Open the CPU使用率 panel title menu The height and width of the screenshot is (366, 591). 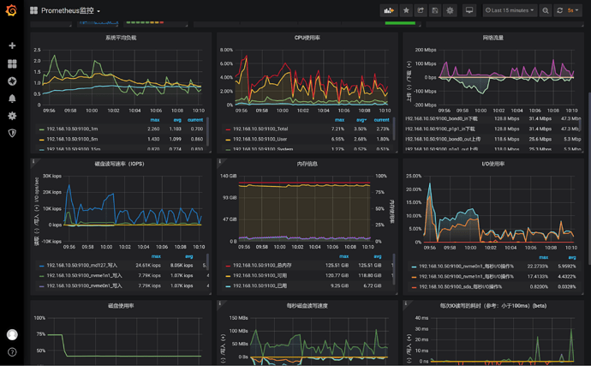click(307, 38)
